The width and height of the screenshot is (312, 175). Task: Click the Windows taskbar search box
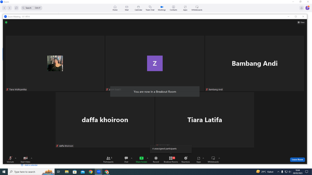(x=31, y=172)
